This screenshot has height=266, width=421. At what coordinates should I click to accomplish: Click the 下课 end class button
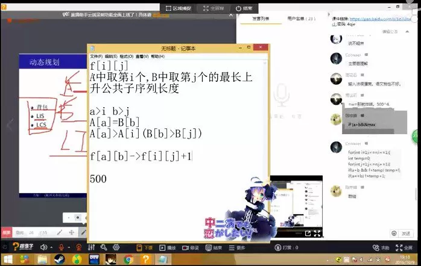point(144,248)
